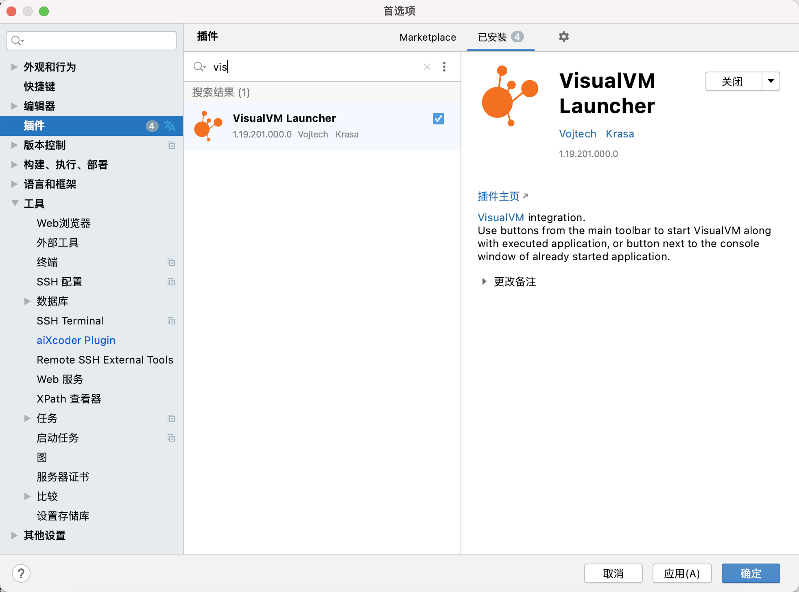Click the settings search magnifier icon

[x=17, y=41]
